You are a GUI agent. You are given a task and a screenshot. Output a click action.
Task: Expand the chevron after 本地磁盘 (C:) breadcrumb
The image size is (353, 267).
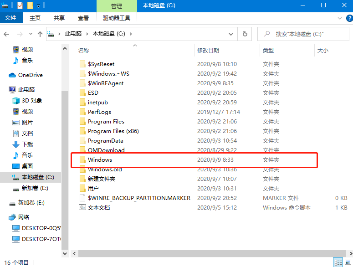coord(131,34)
